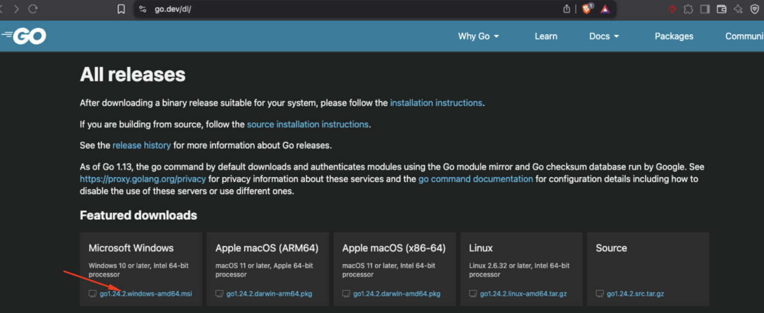Open the Share icon in the address bar
This screenshot has height=313, width=764.
567,8
